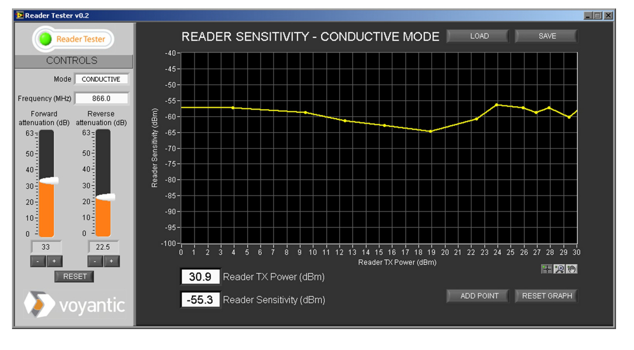Open the zoom tool in graph palette

pyautogui.click(x=559, y=269)
